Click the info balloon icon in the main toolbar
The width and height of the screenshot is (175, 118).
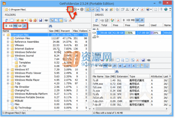pyautogui.click(x=161, y=10)
